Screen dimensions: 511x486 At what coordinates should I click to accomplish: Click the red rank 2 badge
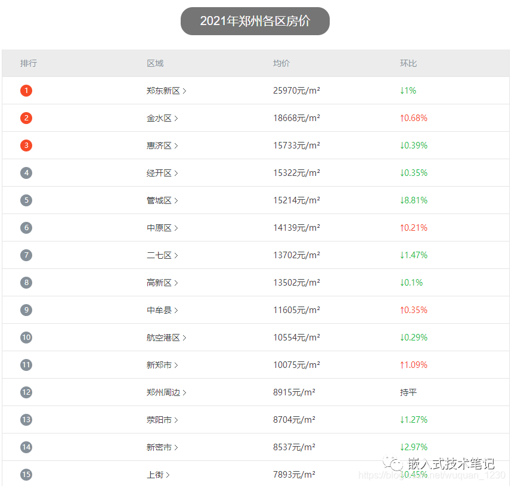pos(26,118)
